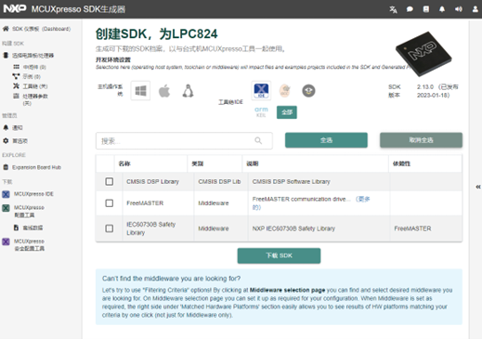
Task: Click the green MCUXpresso config tools icon
Action: [6, 208]
